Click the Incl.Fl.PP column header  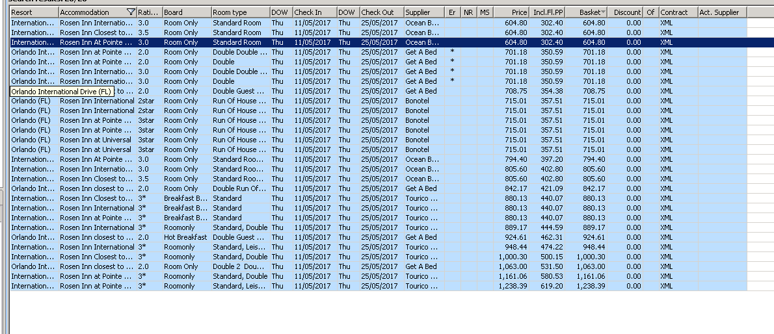[x=547, y=12]
